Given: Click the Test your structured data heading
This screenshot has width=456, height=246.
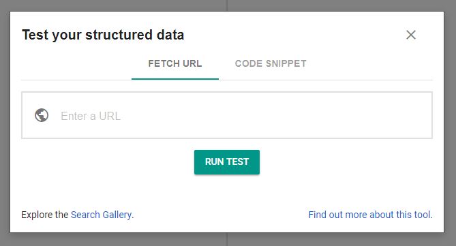Looking at the screenshot, I should point(103,35).
